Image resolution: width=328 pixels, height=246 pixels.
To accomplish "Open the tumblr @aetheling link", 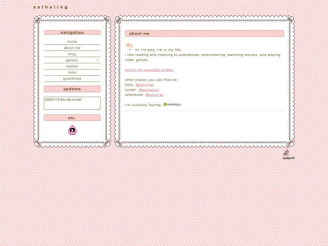I will 149,90.
